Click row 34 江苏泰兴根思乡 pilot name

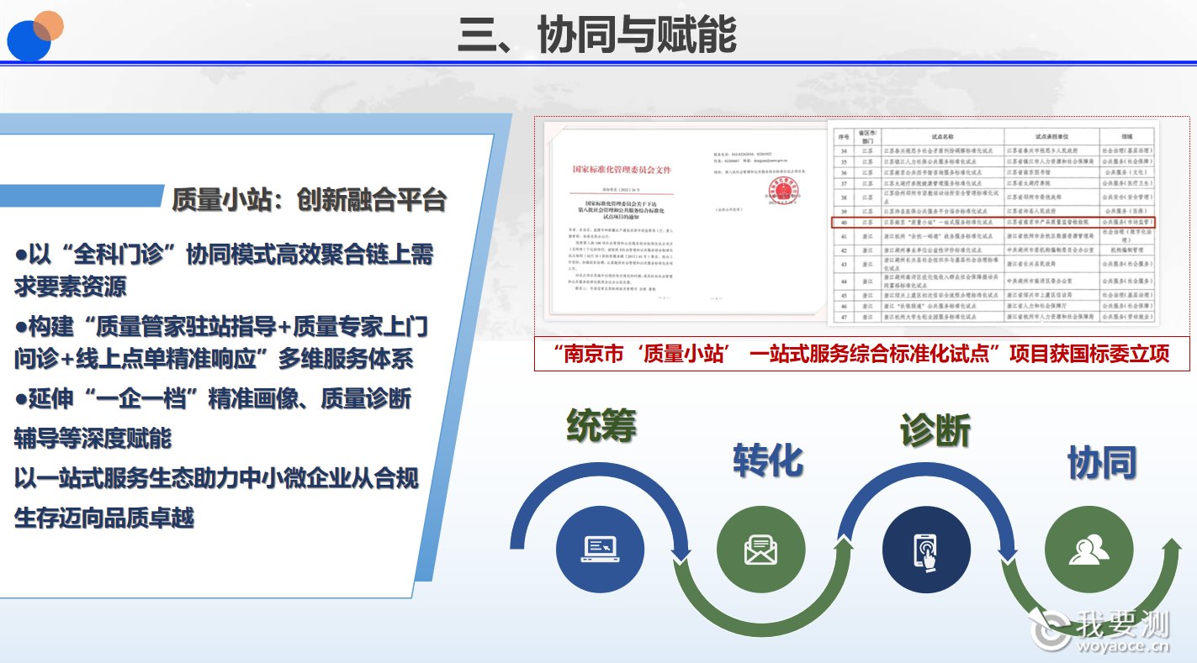(x=939, y=151)
